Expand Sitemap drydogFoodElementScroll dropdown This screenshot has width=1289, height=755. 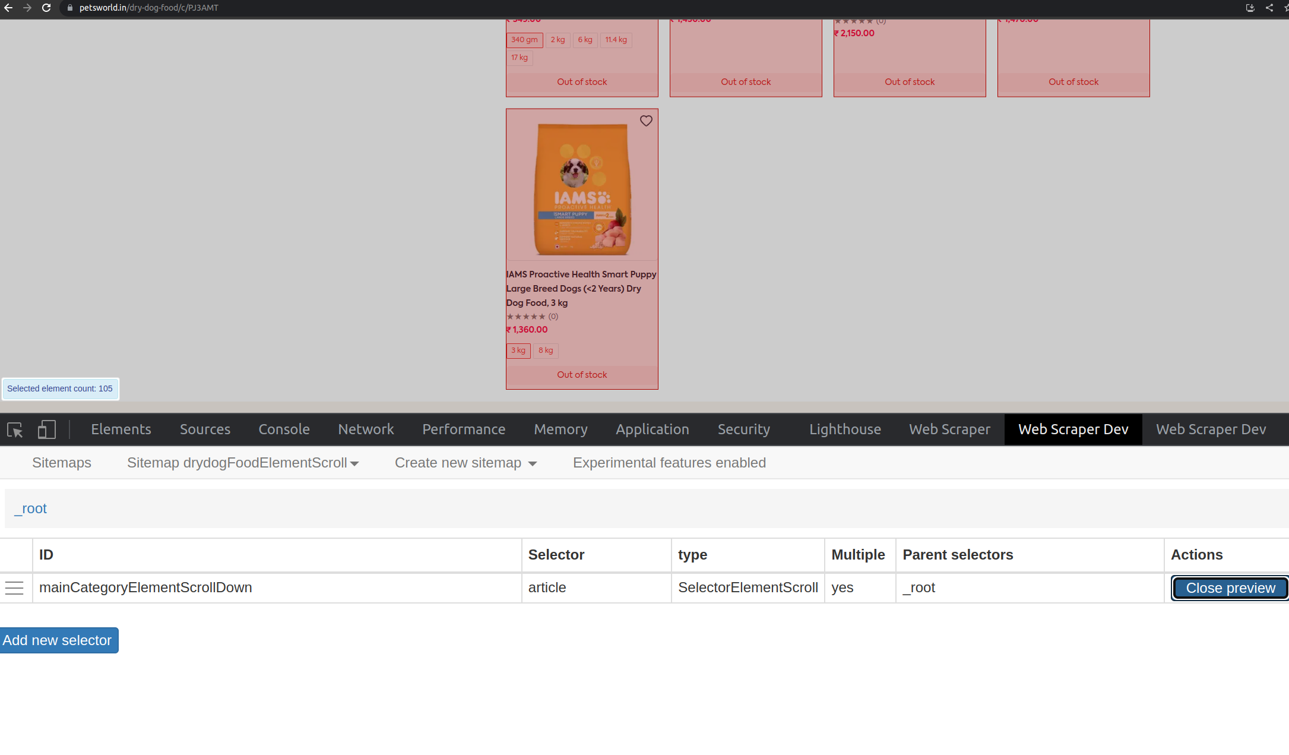click(x=243, y=463)
